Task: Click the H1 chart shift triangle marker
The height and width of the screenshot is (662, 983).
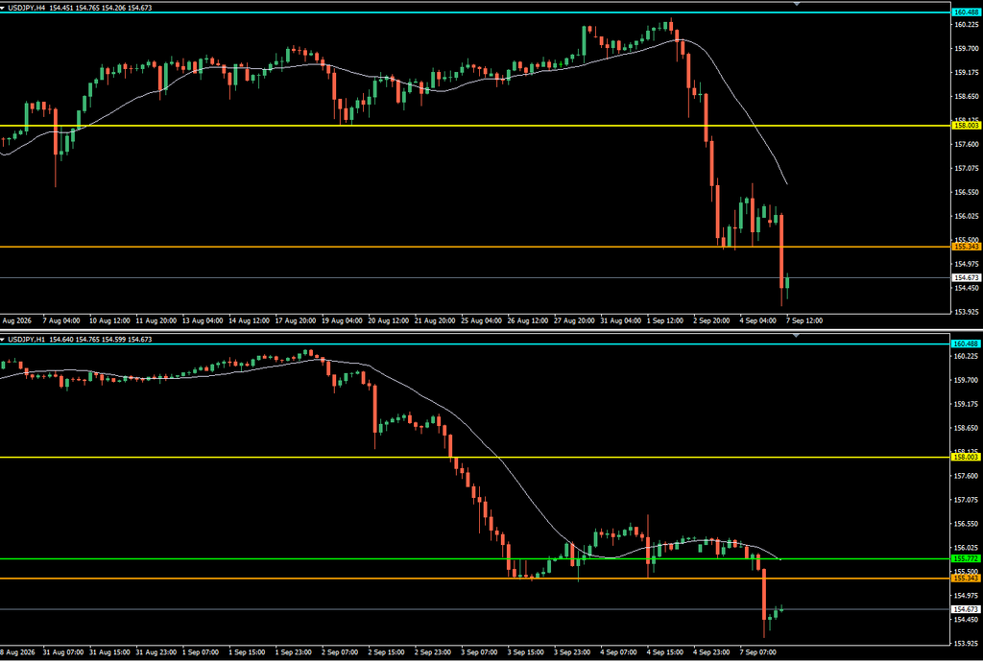Action: 797,336
